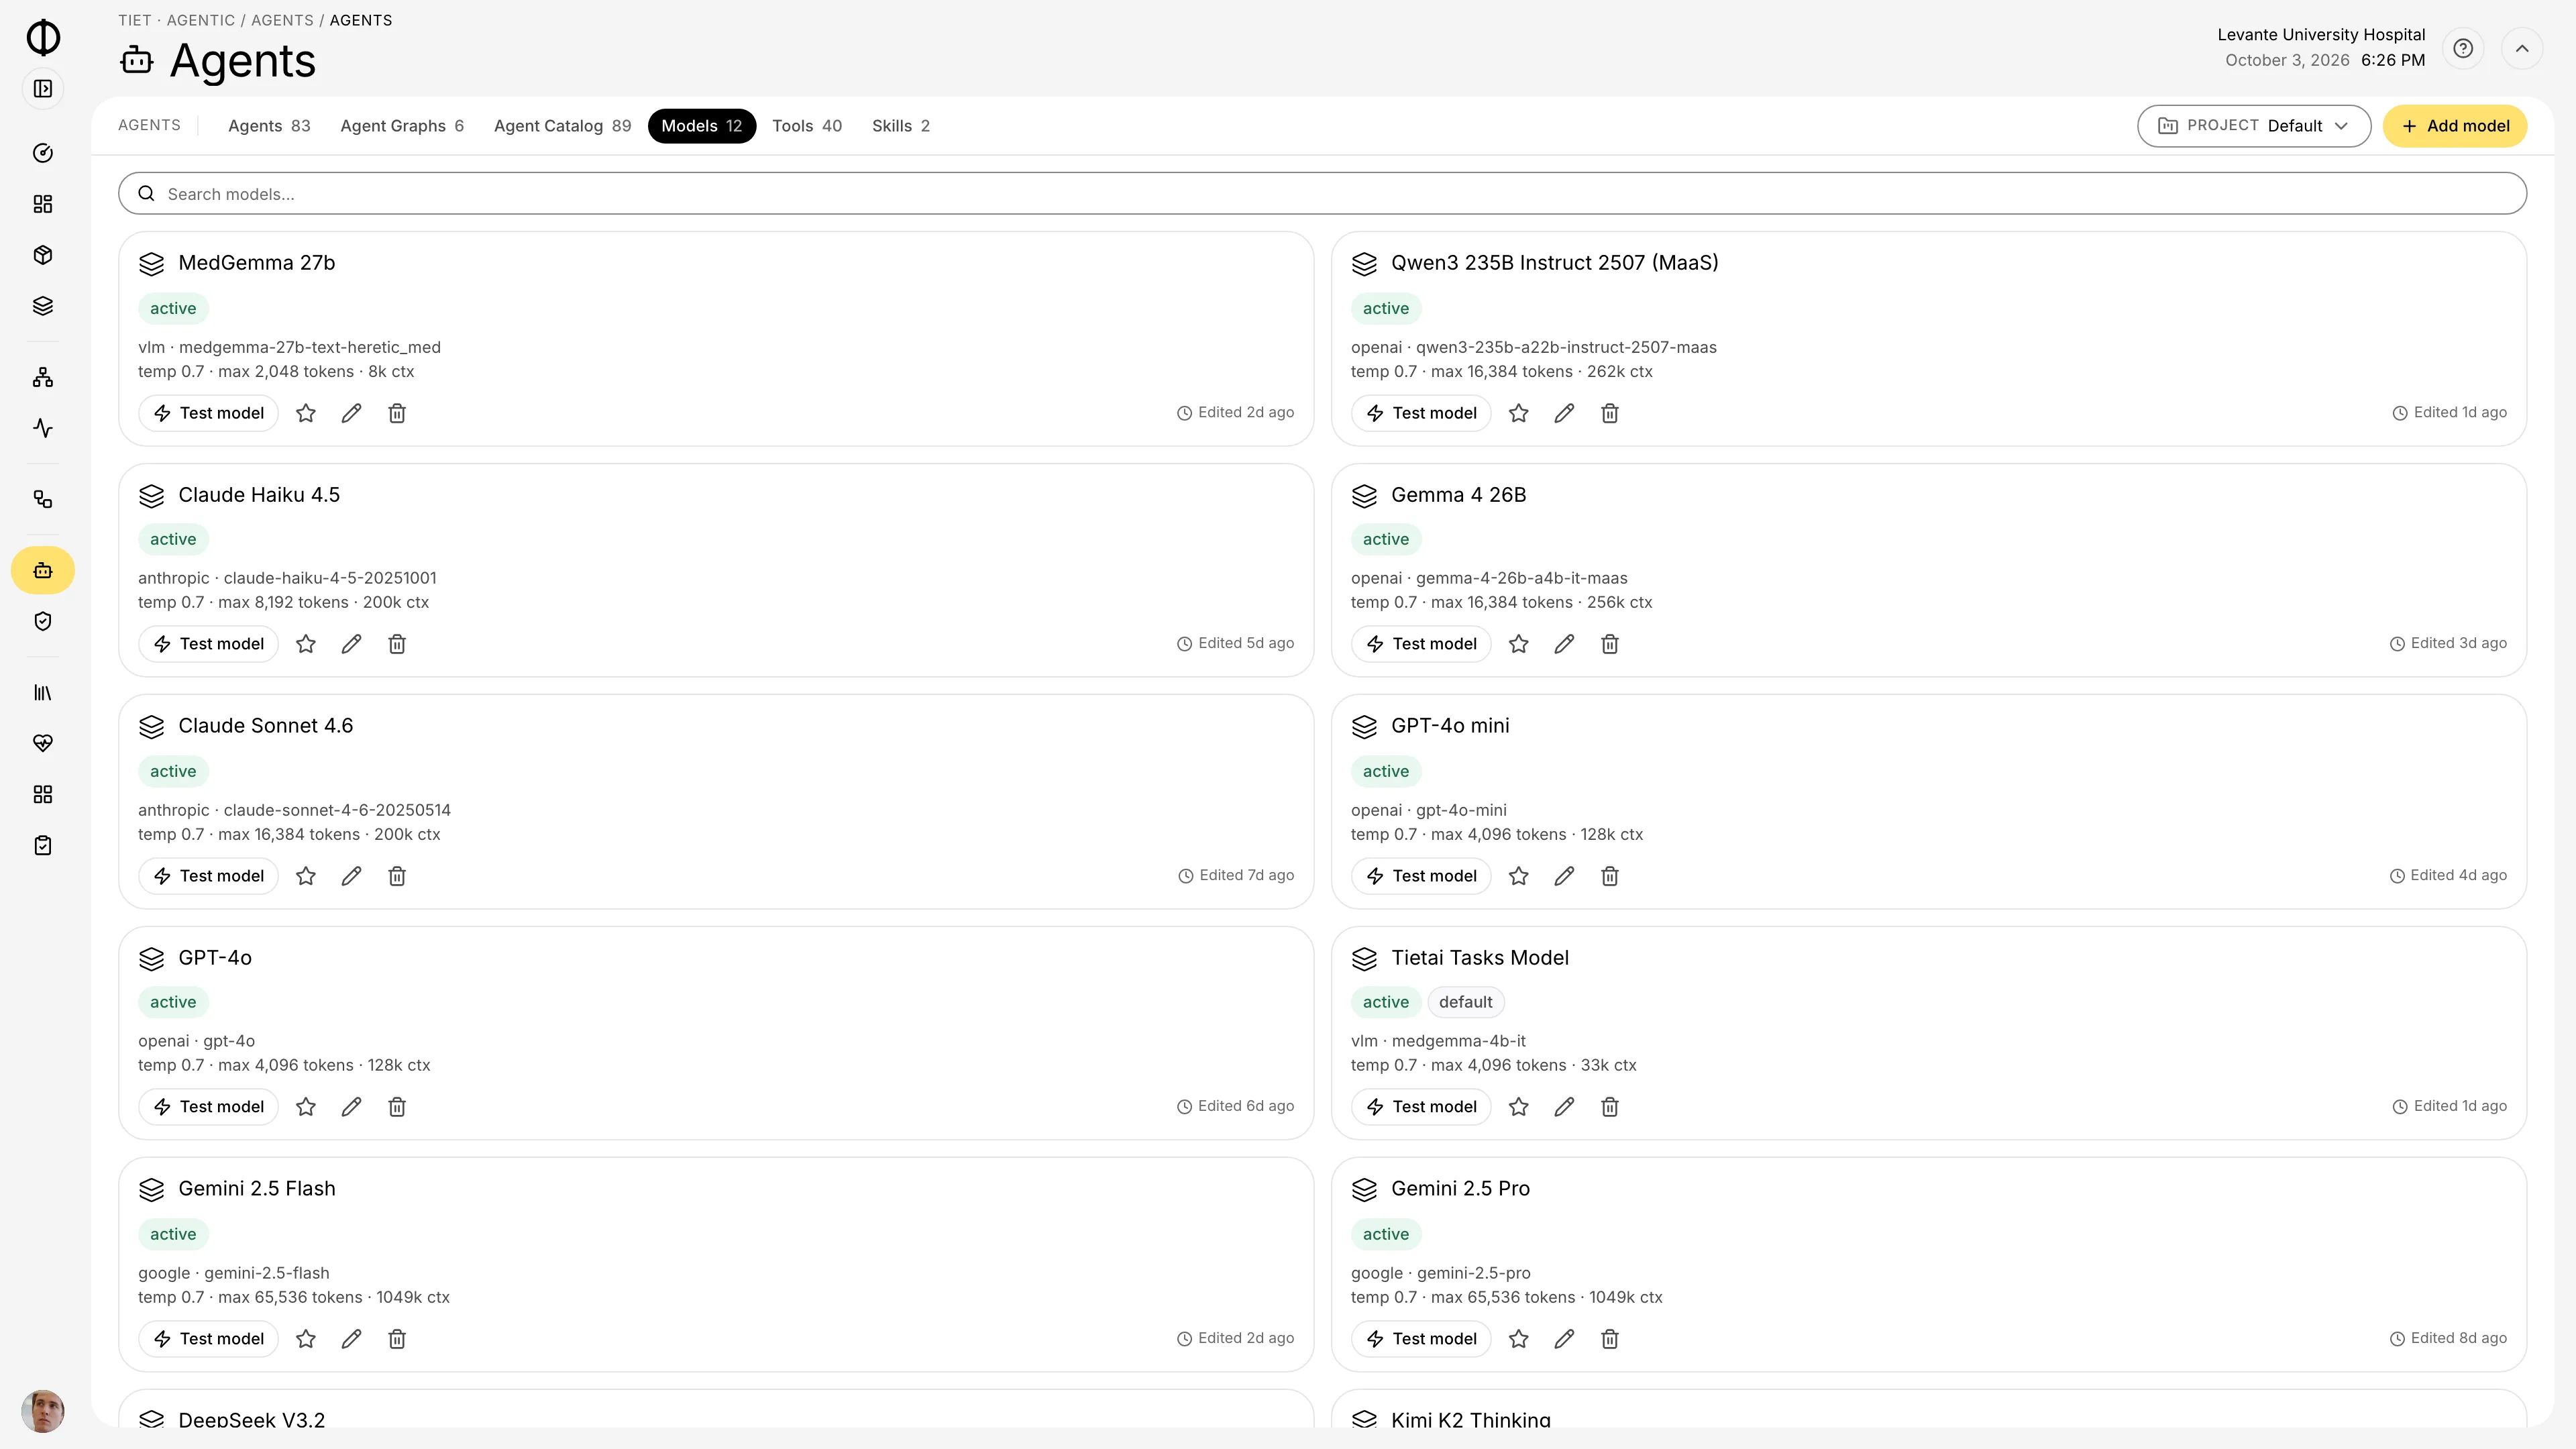Toggle the sidebar panel icon
2576x1449 pixels.
(43, 89)
